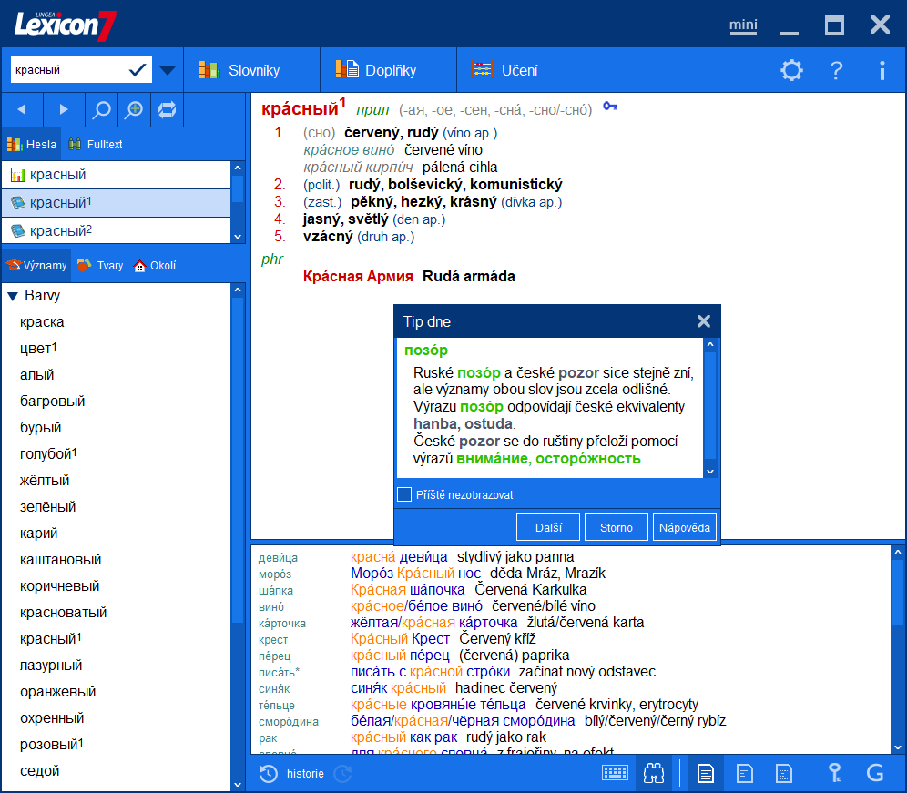The width and height of the screenshot is (907, 793).
Task: Click the Nápověda button
Action: point(684,527)
